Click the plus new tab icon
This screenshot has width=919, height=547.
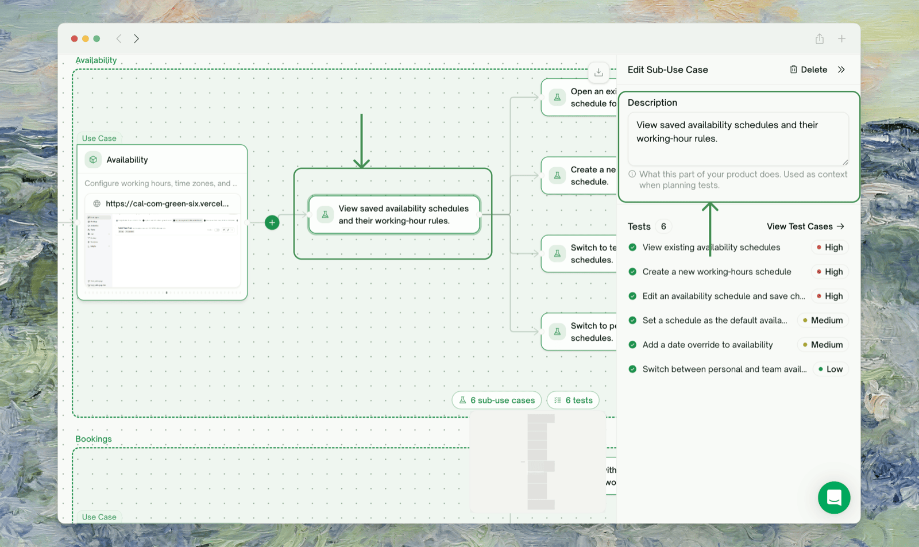tap(841, 38)
